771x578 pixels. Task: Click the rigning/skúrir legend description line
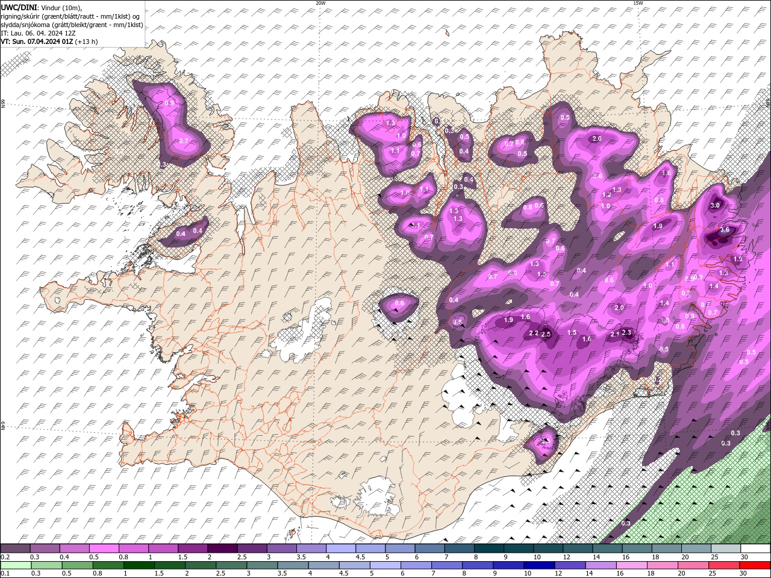point(70,16)
